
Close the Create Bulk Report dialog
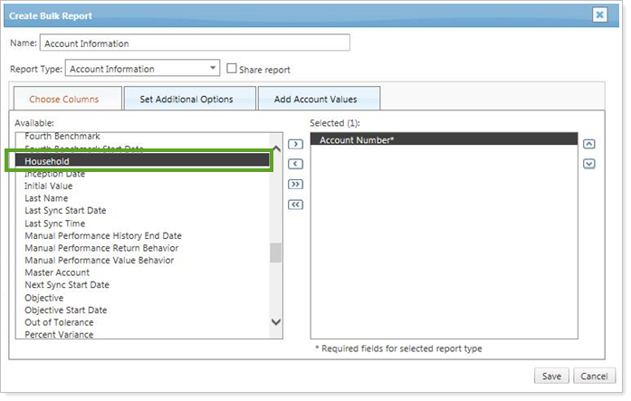pyautogui.click(x=599, y=14)
